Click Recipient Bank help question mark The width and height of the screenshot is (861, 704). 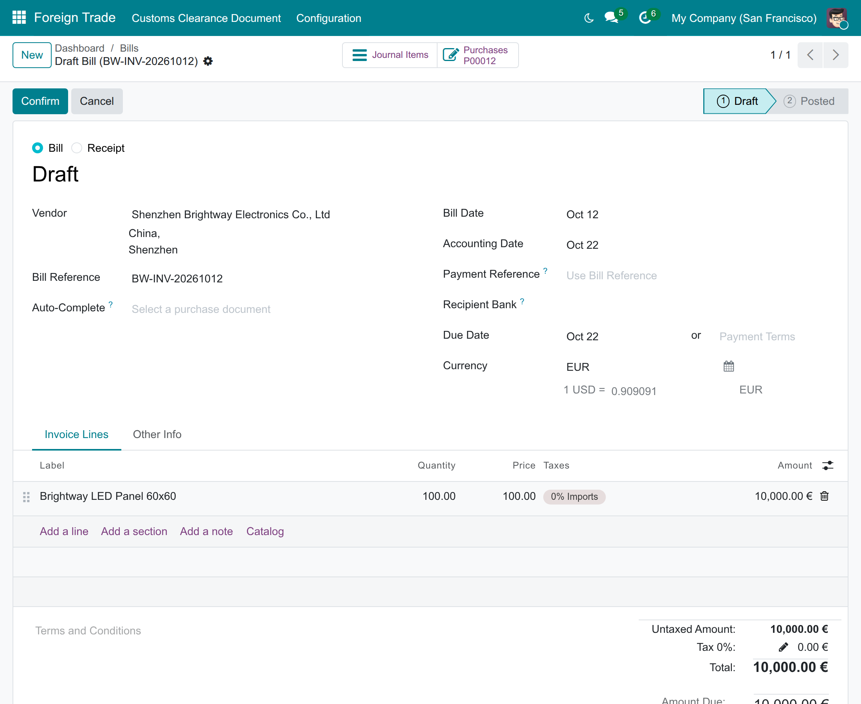[522, 301]
